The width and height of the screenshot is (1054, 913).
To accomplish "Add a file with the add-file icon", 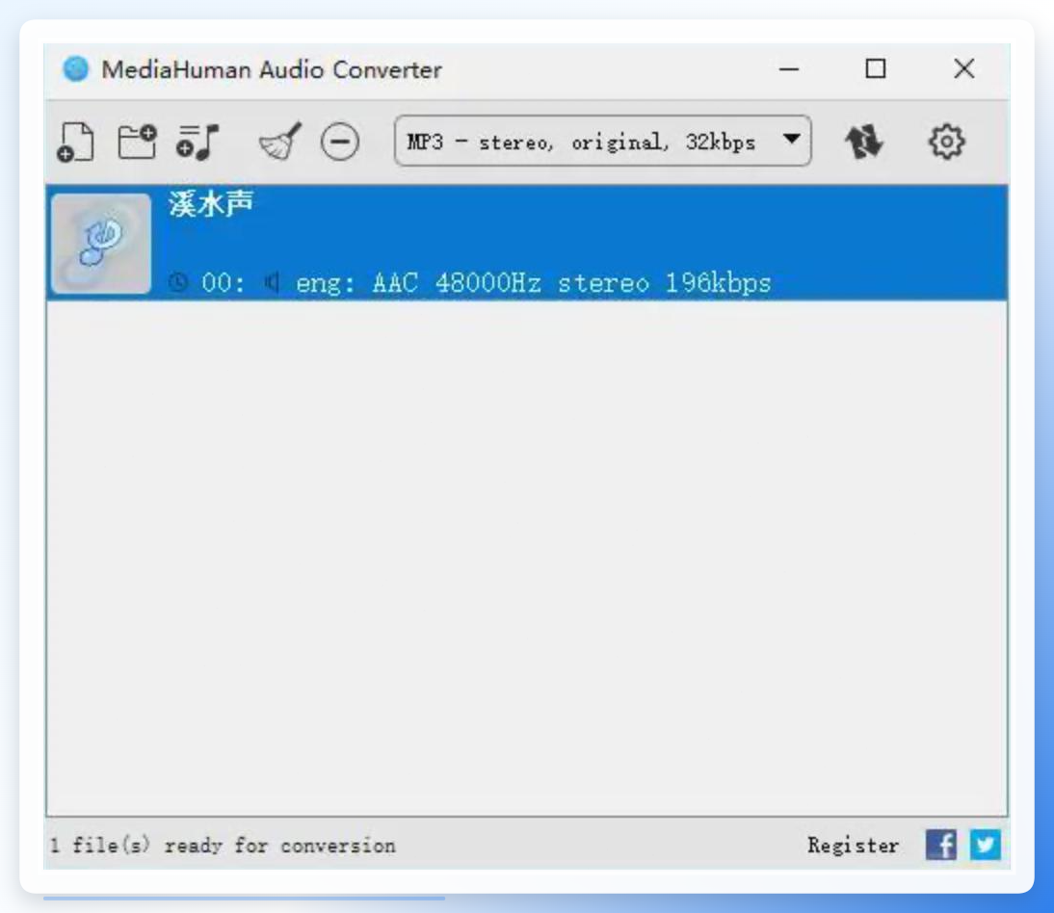I will [75, 142].
